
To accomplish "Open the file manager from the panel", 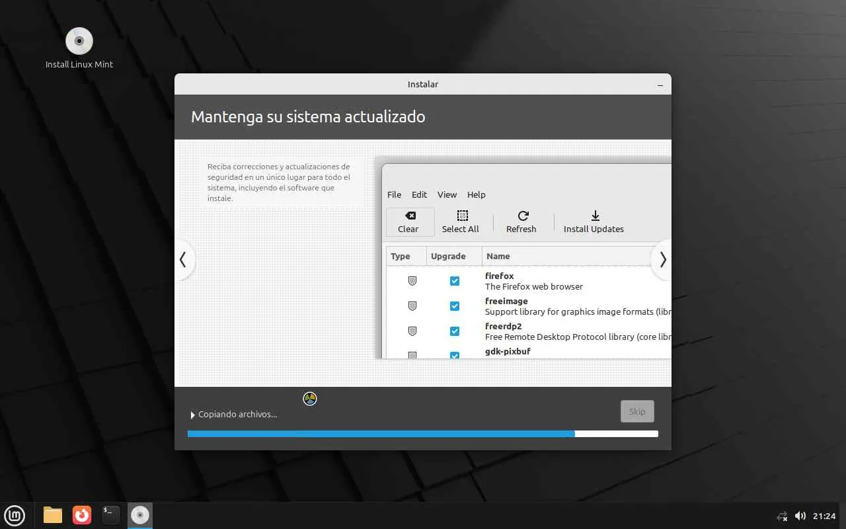I will click(x=53, y=515).
